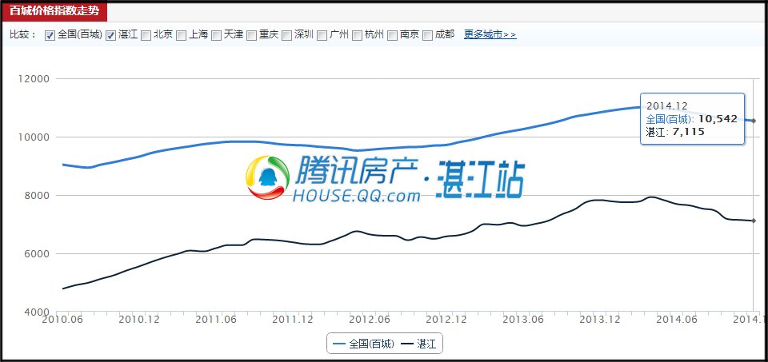The width and height of the screenshot is (768, 362).
Task: Enable the 广州 city checkbox
Action: [322, 35]
